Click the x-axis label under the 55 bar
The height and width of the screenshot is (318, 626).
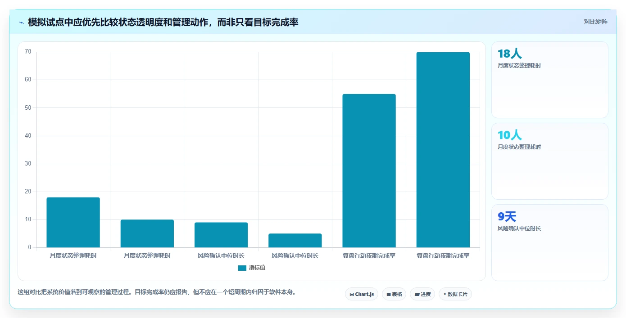[369, 256]
